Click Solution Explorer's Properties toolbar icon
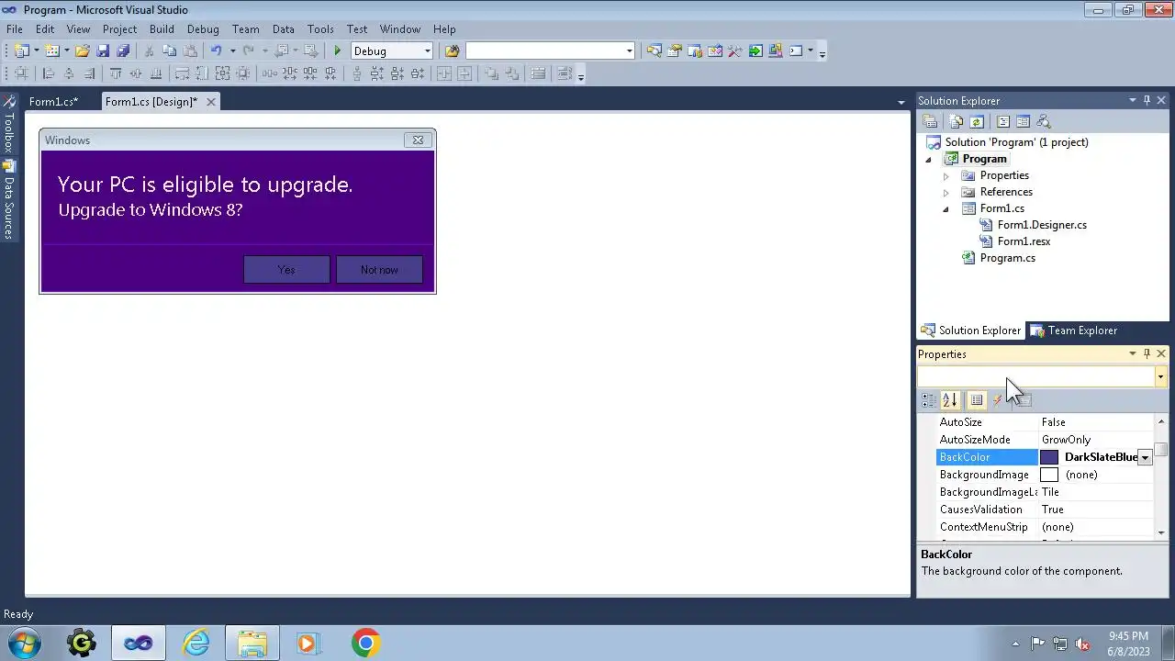This screenshot has height=661, width=1175. coord(930,121)
